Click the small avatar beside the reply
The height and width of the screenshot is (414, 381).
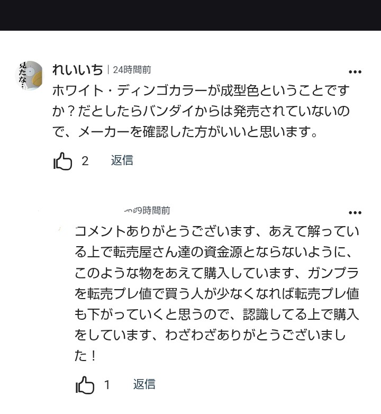61,230
